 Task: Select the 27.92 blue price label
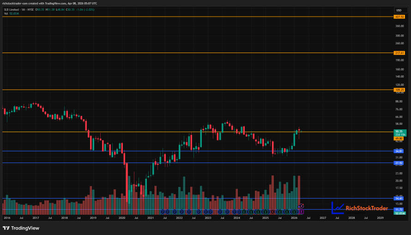point(399,163)
